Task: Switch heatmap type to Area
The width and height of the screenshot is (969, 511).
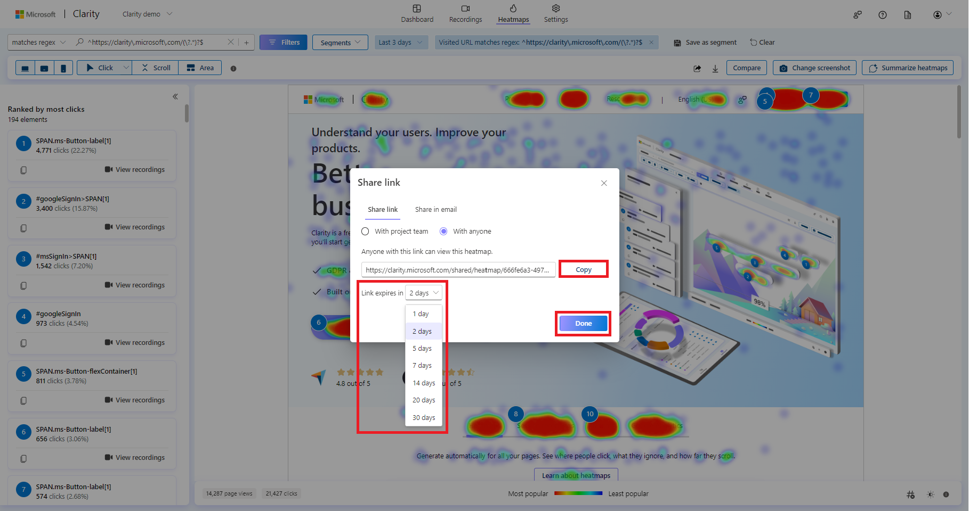Action: click(200, 68)
